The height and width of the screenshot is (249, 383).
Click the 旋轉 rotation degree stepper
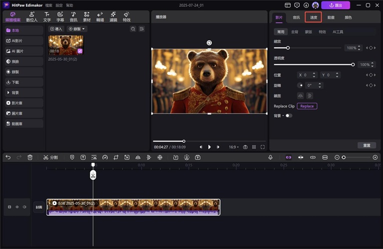point(320,85)
